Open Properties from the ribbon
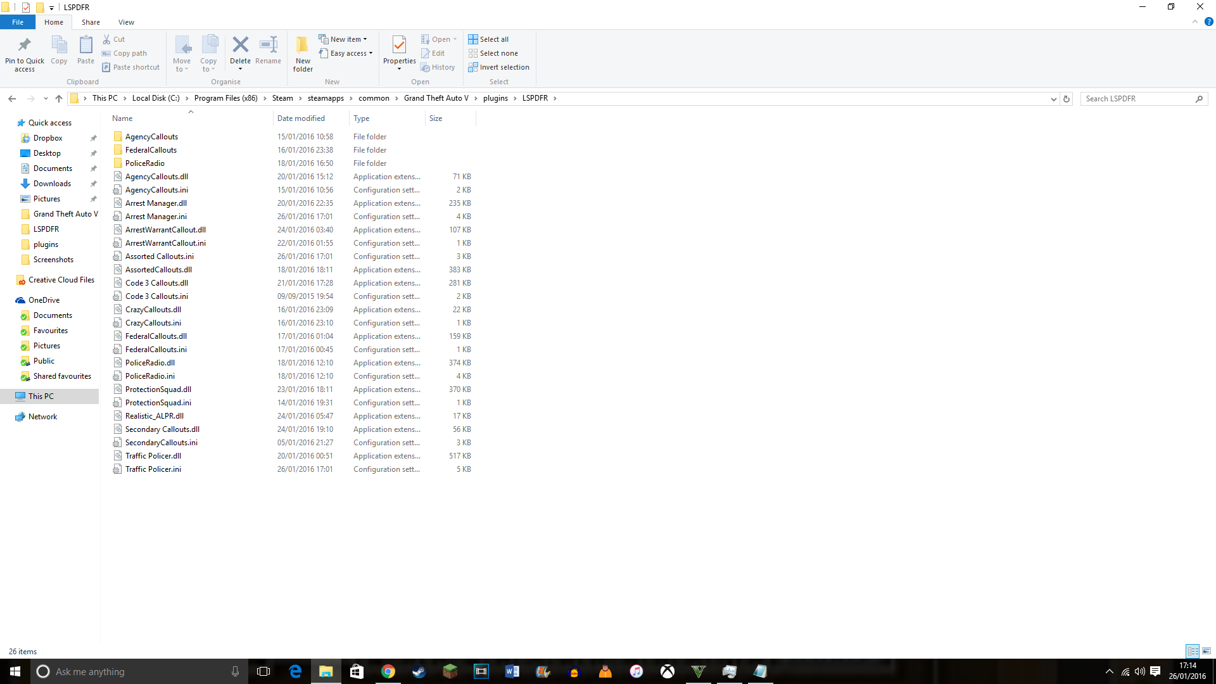The height and width of the screenshot is (684, 1216). 399,46
